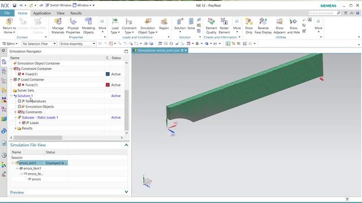This screenshot has height=203, width=362.
Task: Select Solution 1 in the navigator
Action: (x=25, y=96)
